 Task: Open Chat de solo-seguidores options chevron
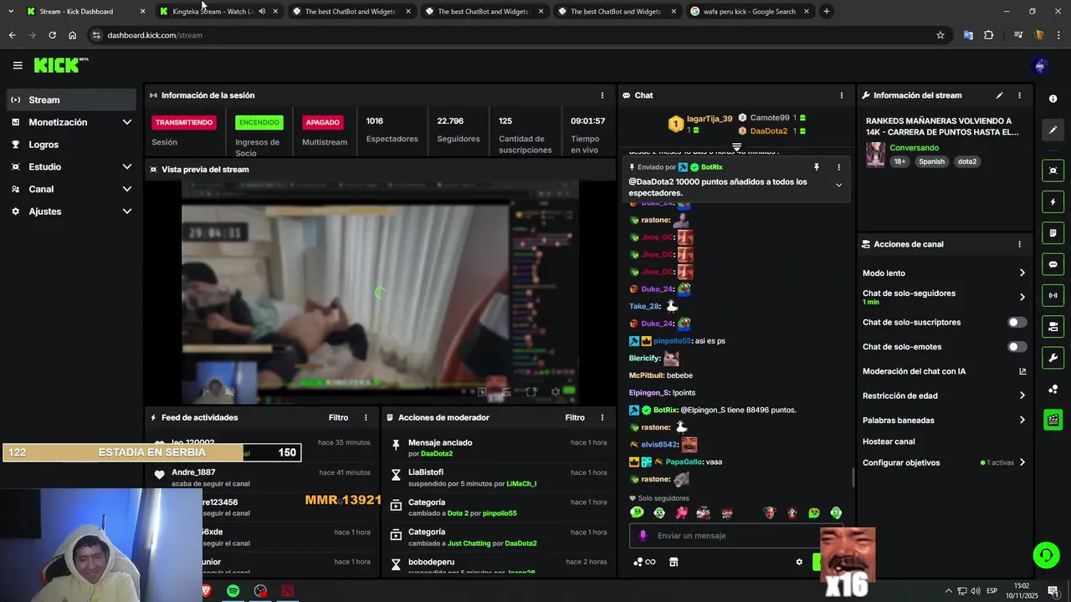[x=1022, y=297]
